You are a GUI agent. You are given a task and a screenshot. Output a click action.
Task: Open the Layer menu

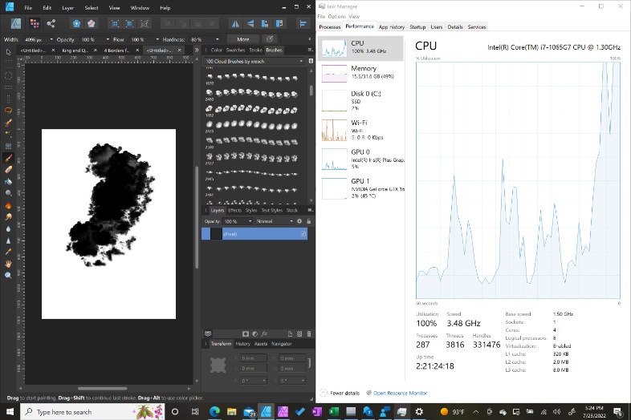[x=68, y=7]
